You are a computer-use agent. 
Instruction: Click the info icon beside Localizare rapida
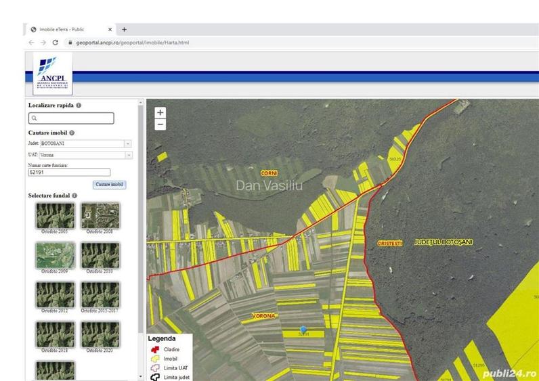tap(79, 106)
